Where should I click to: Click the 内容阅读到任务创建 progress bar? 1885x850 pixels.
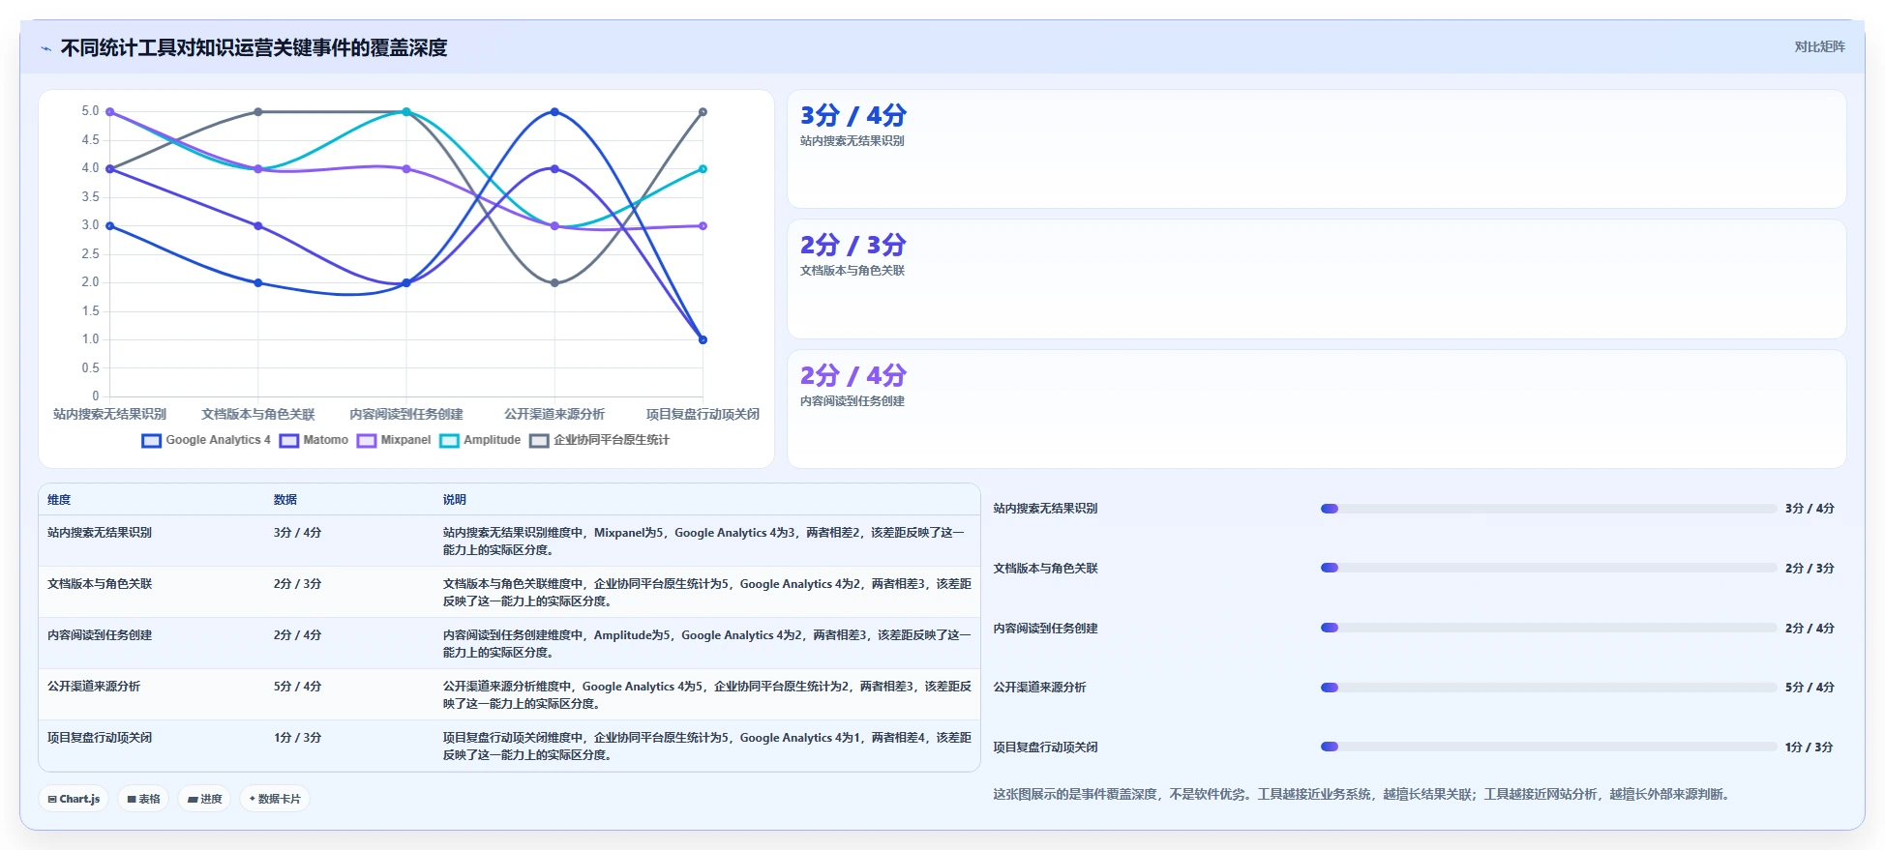pos(1548,628)
